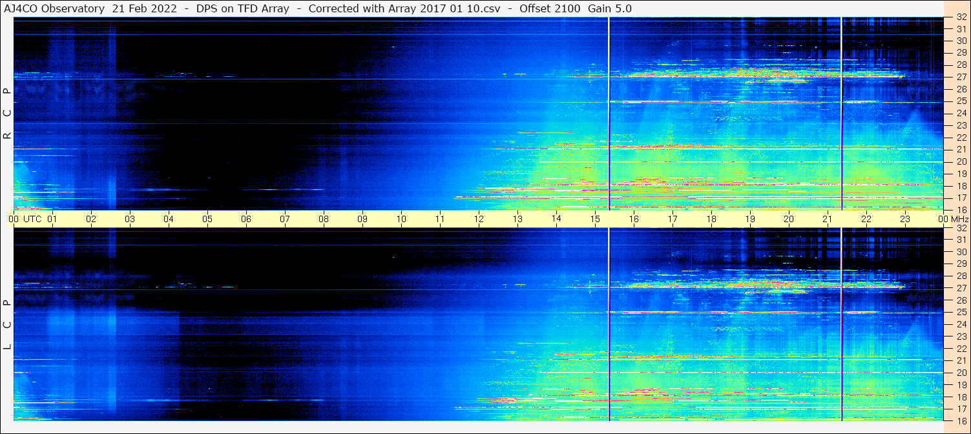Click the 31 MHz label on LCP scale

click(961, 240)
